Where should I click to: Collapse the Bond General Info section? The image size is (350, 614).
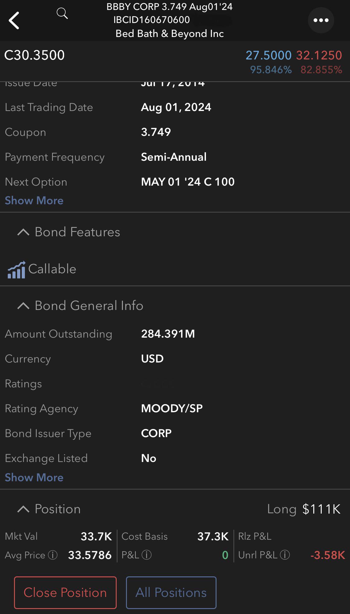pos(23,306)
